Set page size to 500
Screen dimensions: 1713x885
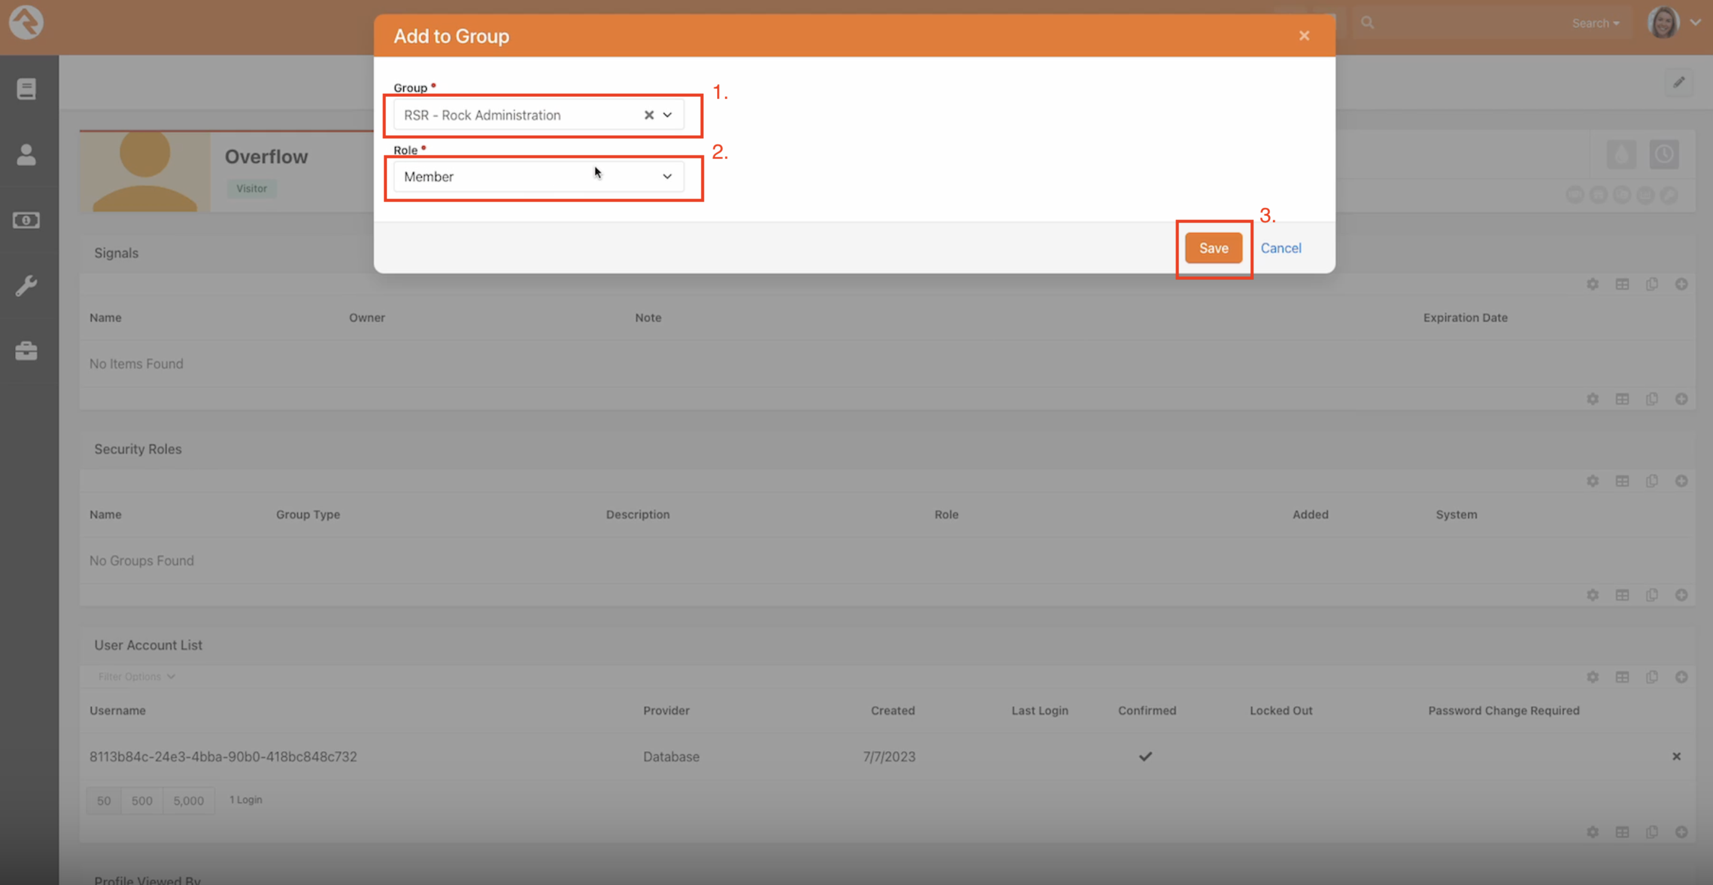pyautogui.click(x=142, y=801)
